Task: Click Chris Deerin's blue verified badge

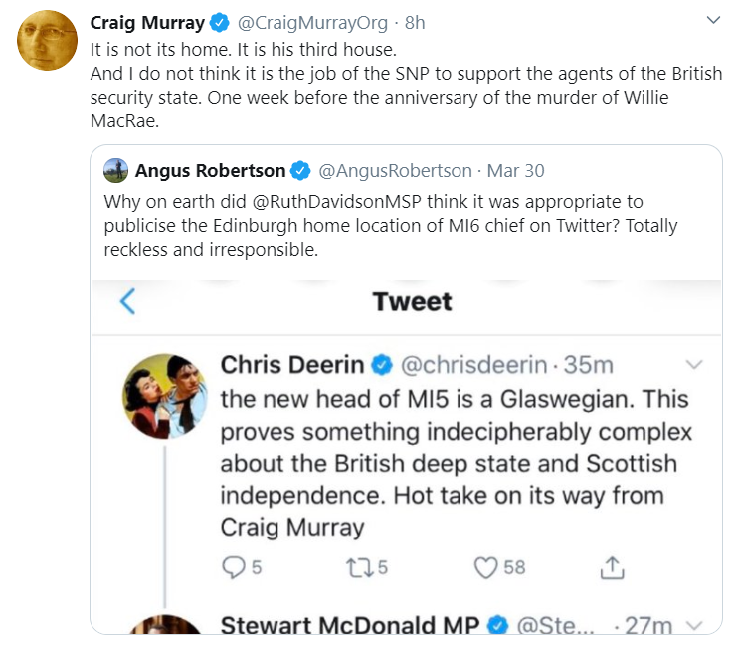Action: pos(382,365)
